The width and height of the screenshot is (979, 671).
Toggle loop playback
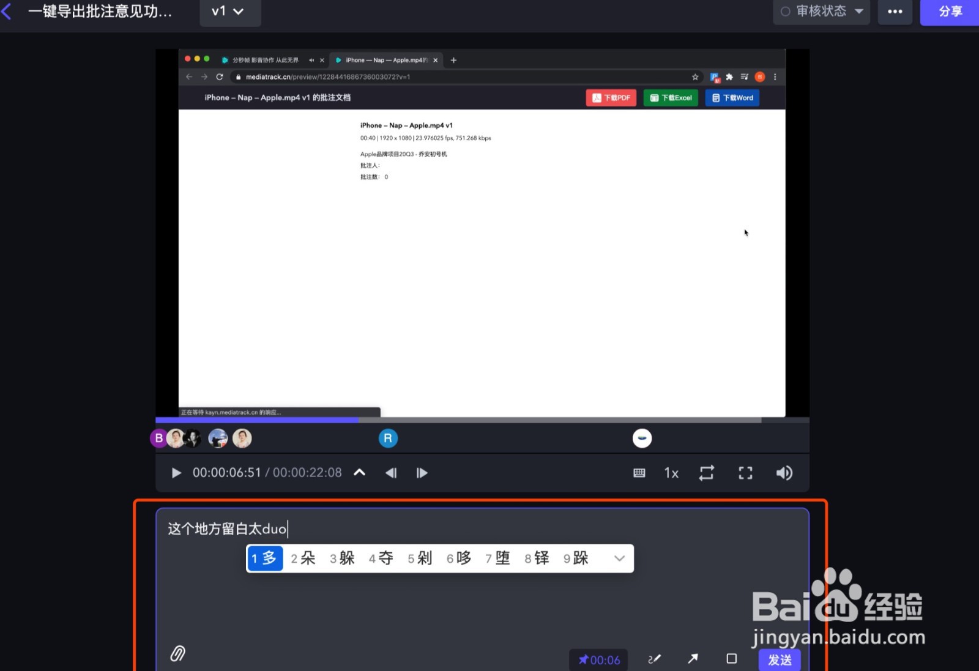point(707,473)
